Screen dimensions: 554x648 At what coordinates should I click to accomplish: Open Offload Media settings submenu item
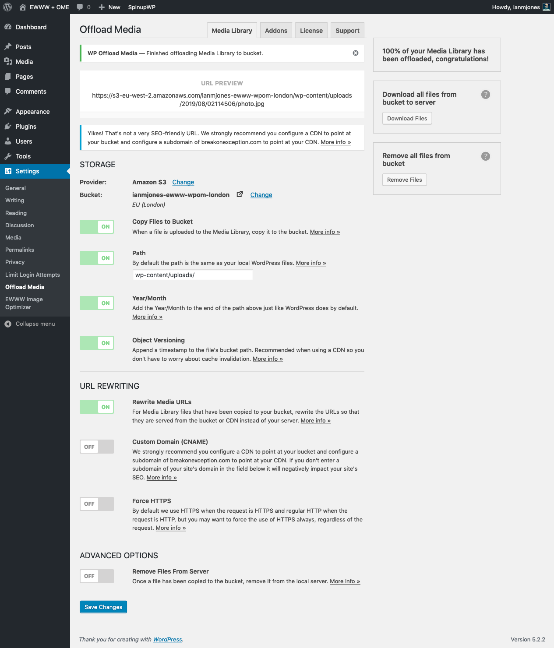[25, 287]
